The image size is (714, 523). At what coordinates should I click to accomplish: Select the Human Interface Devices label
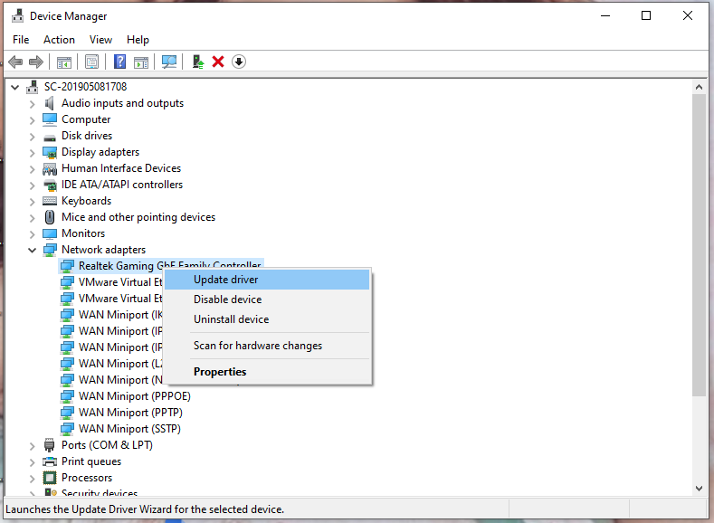[x=121, y=168]
